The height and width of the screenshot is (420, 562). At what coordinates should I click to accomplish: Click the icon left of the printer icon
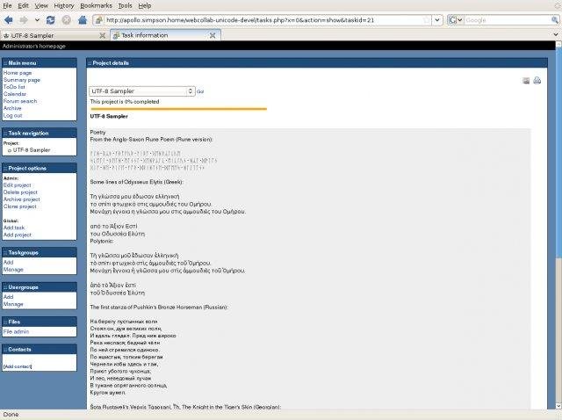[526, 81]
